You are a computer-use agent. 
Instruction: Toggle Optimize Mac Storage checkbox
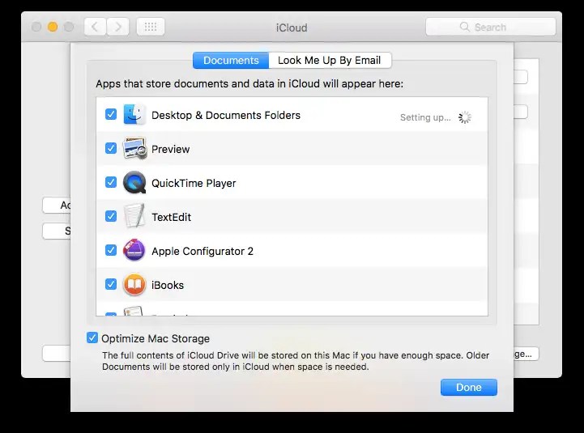point(92,337)
